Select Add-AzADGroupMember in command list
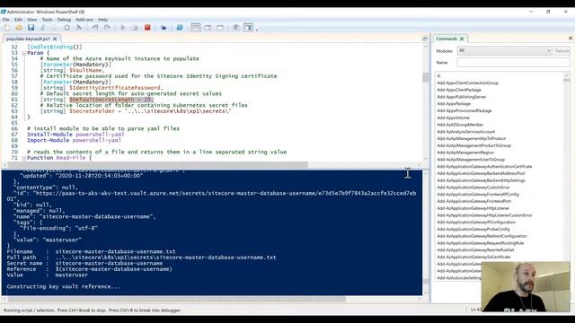This screenshot has height=323, width=575. [460, 125]
